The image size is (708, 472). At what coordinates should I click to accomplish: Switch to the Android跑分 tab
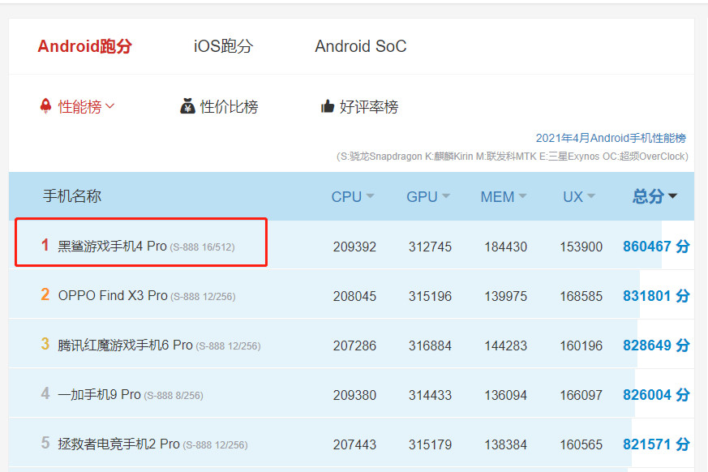tap(84, 46)
